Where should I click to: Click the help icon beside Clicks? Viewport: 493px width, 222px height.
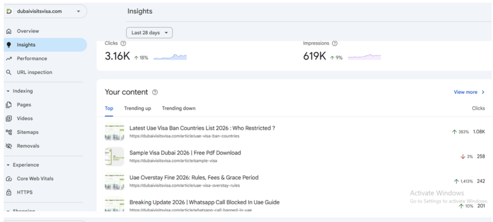123,43
